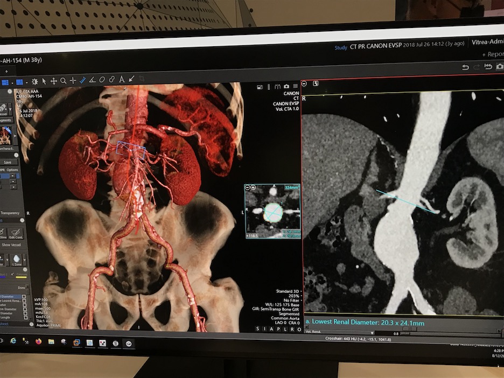Click the Windows Start button
The width and height of the screenshot is (504, 378).
2,340
